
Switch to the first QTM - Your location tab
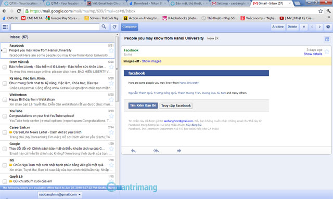[22, 4]
